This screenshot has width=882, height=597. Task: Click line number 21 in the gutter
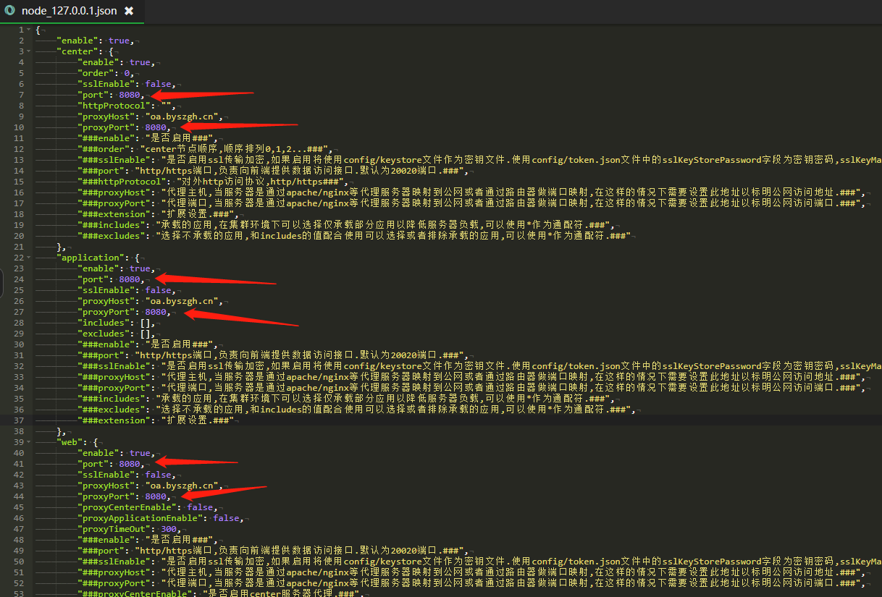(x=19, y=247)
